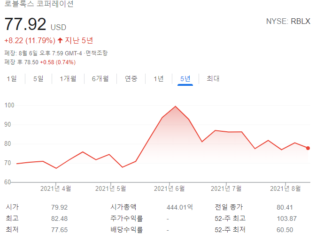The height and width of the screenshot is (241, 331).
Task: Click the 최저 value 77.65
Action: coord(59,230)
